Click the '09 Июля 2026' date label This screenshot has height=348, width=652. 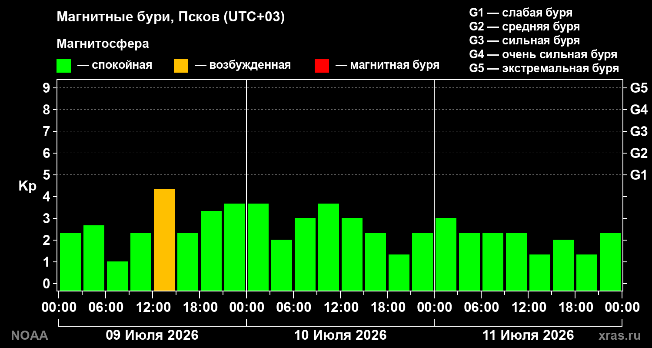152,335
